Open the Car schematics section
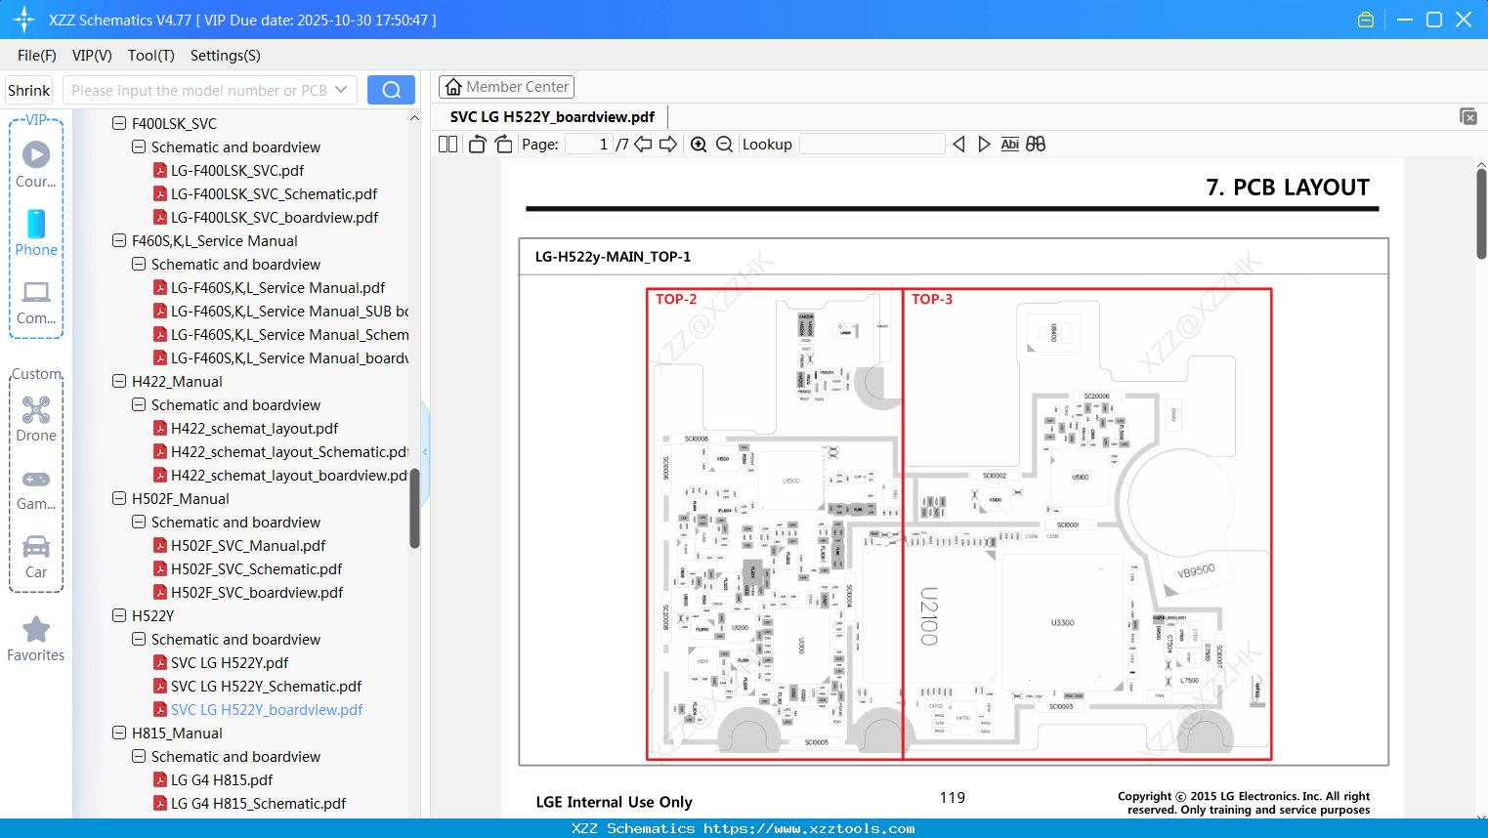 35,557
